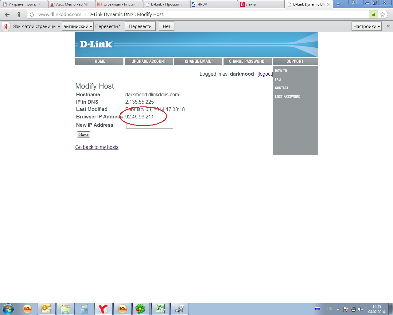The image size is (393, 315).
Task: Close the D-Link Dynamic DNS tab
Action: [x=328, y=4]
